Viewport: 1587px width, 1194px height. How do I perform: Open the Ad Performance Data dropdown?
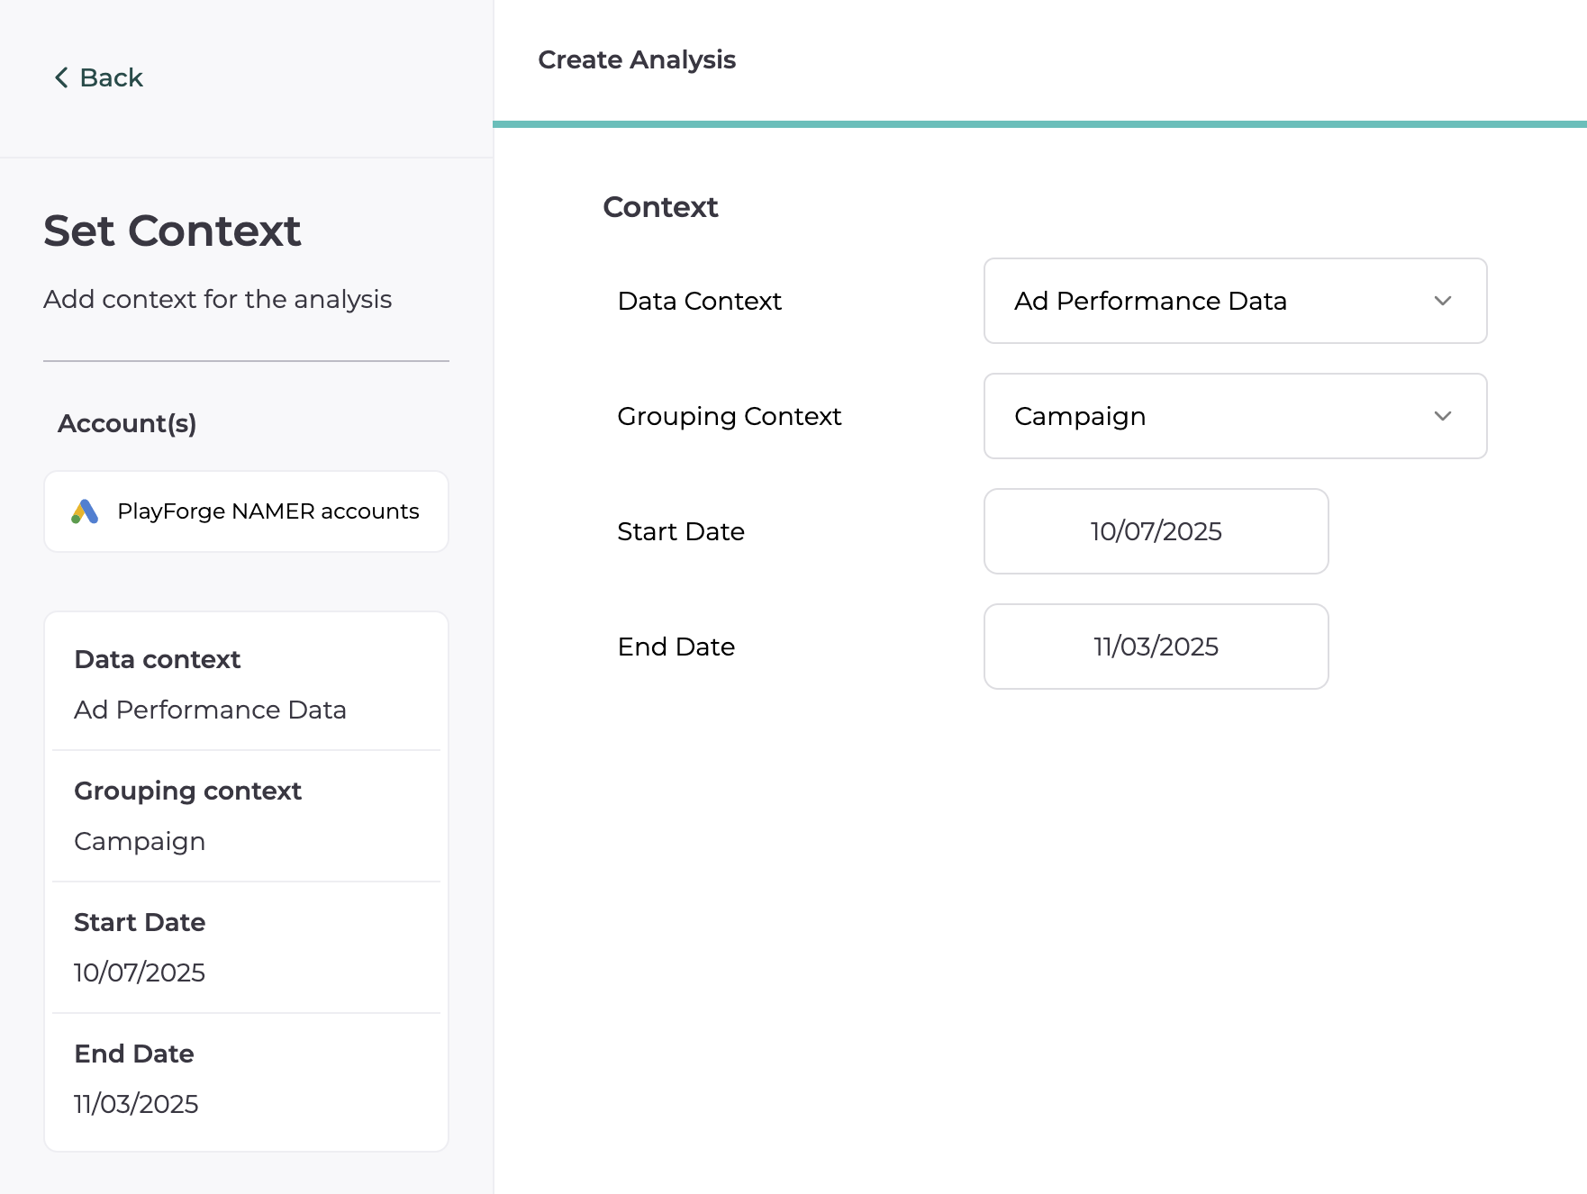(1234, 301)
